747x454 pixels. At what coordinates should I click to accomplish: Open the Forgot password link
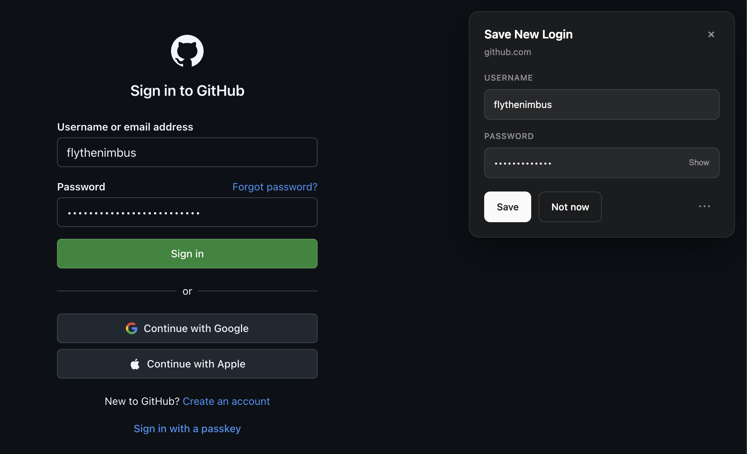click(275, 187)
